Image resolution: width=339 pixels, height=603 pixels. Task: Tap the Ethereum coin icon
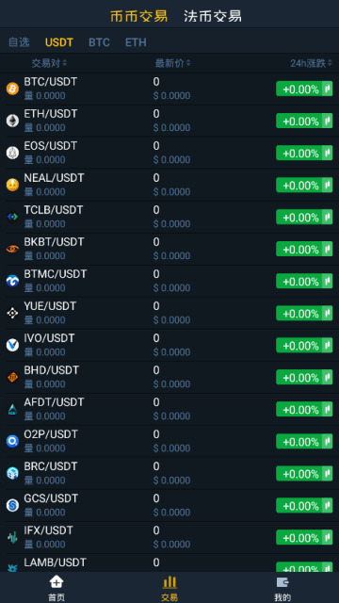click(x=12, y=121)
